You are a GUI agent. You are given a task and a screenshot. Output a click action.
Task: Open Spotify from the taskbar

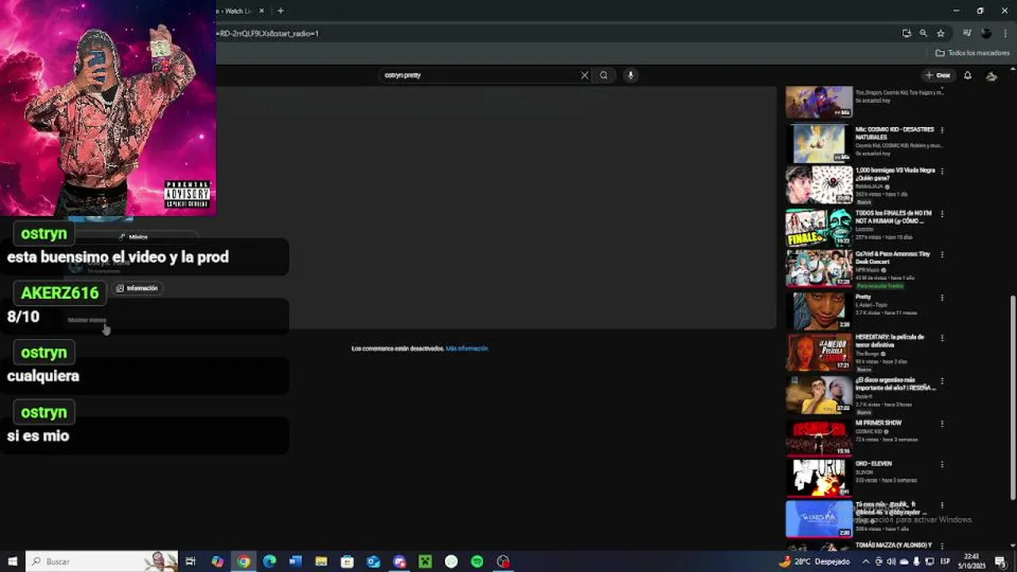coord(477,562)
